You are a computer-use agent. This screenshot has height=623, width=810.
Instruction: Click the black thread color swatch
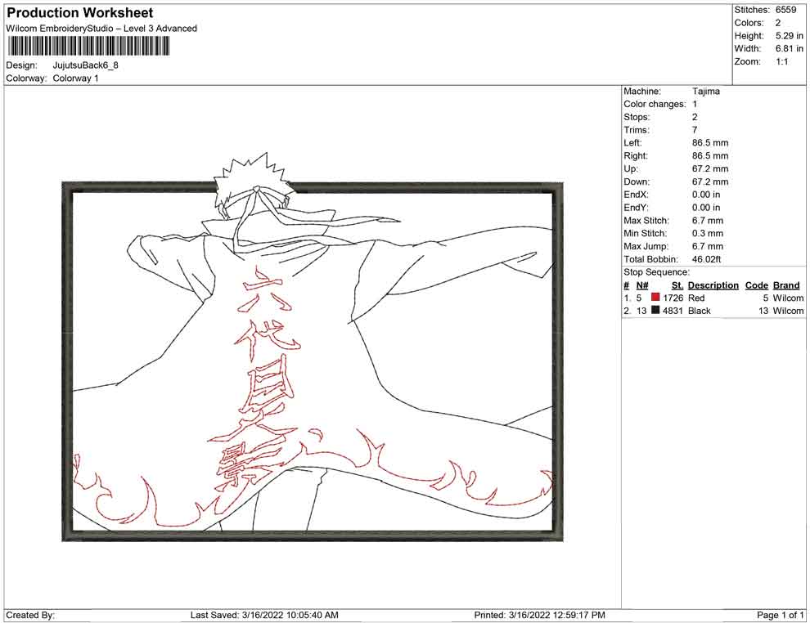coord(655,310)
